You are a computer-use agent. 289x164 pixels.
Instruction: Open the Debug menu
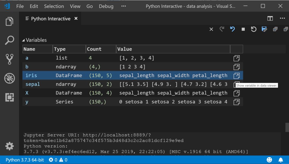tap(106, 6)
